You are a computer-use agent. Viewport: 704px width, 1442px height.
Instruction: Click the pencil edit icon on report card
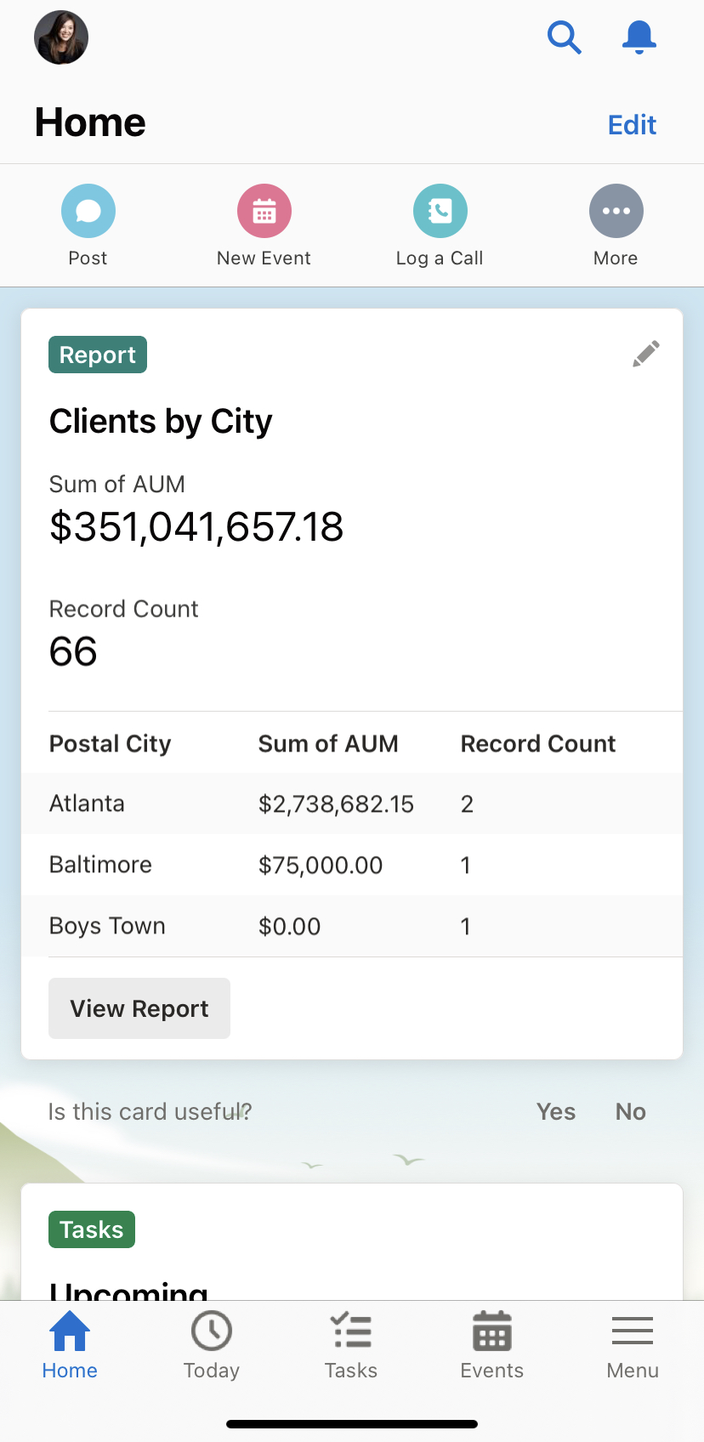(646, 354)
